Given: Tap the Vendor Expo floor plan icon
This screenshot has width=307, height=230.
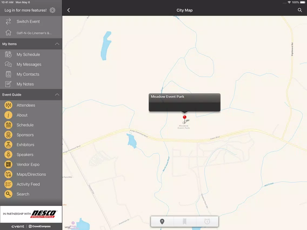Looking at the screenshot, I should coord(8,164).
